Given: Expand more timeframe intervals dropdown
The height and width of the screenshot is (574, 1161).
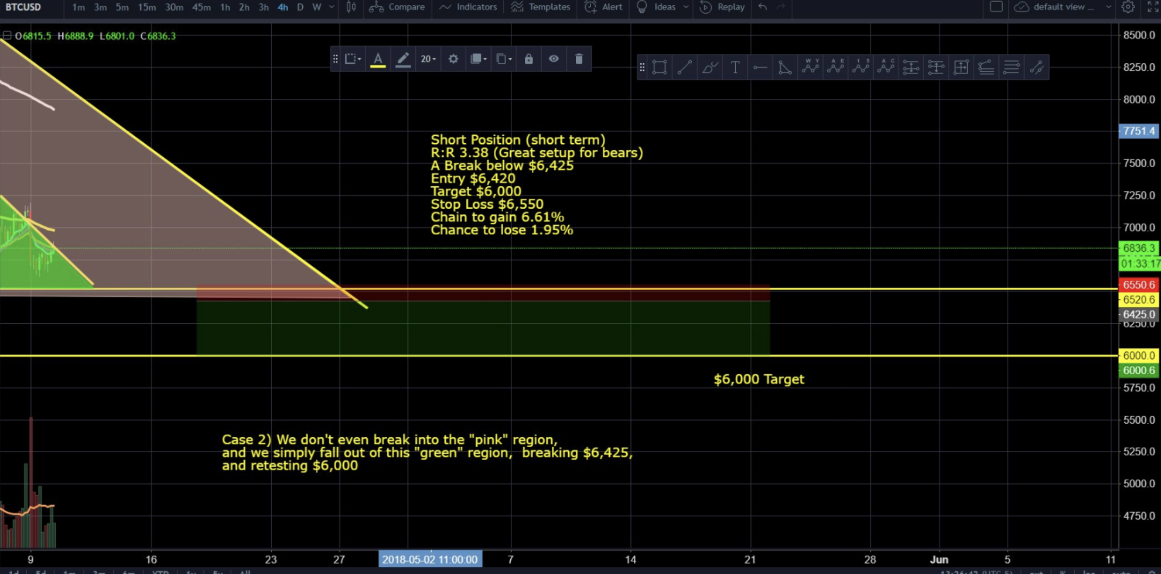Looking at the screenshot, I should pyautogui.click(x=332, y=7).
